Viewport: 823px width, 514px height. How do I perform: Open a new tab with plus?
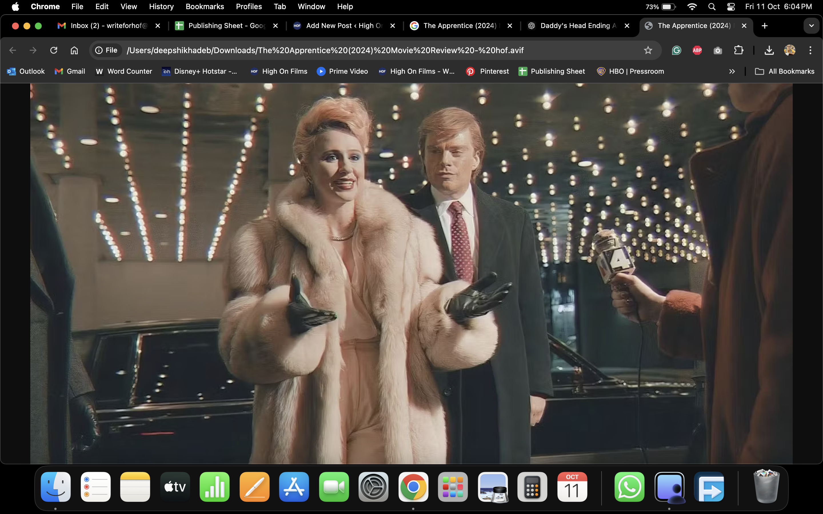click(764, 26)
